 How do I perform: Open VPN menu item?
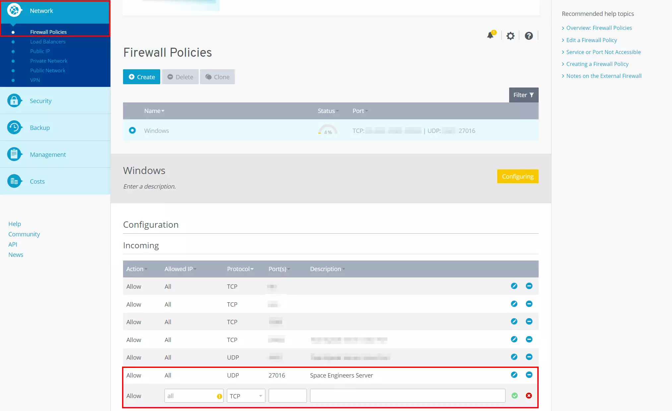pos(35,80)
